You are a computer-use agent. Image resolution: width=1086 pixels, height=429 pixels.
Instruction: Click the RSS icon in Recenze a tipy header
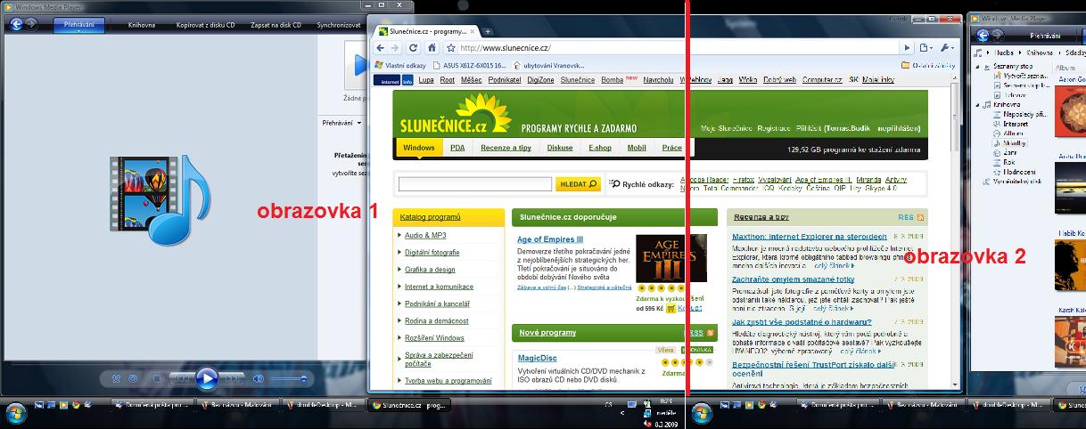tap(920, 217)
